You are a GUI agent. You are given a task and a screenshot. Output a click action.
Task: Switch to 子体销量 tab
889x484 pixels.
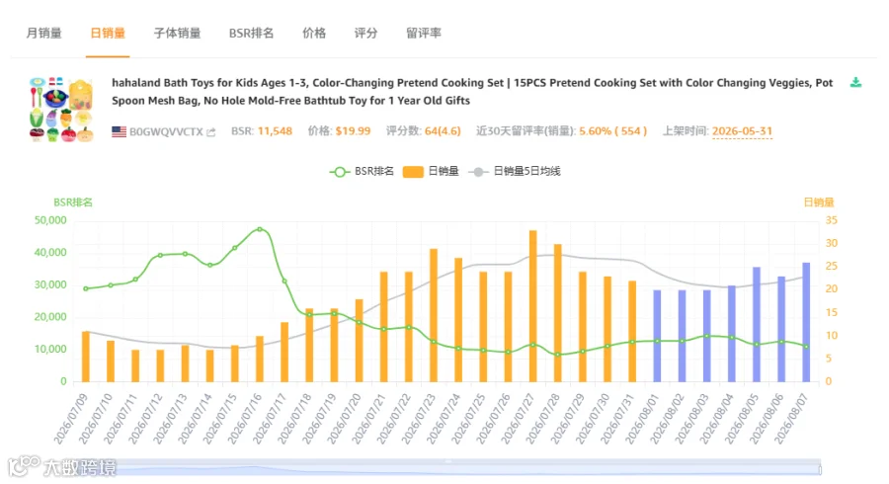tap(178, 33)
